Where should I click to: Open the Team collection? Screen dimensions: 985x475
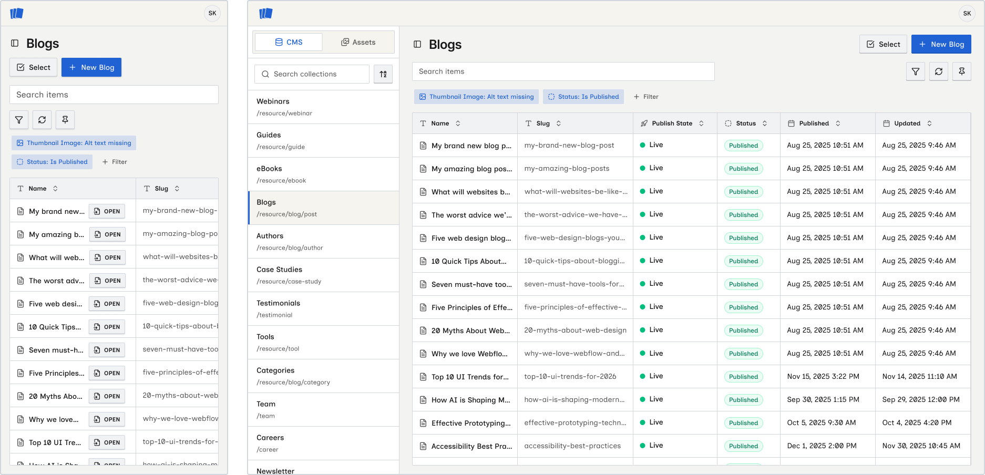pyautogui.click(x=323, y=409)
